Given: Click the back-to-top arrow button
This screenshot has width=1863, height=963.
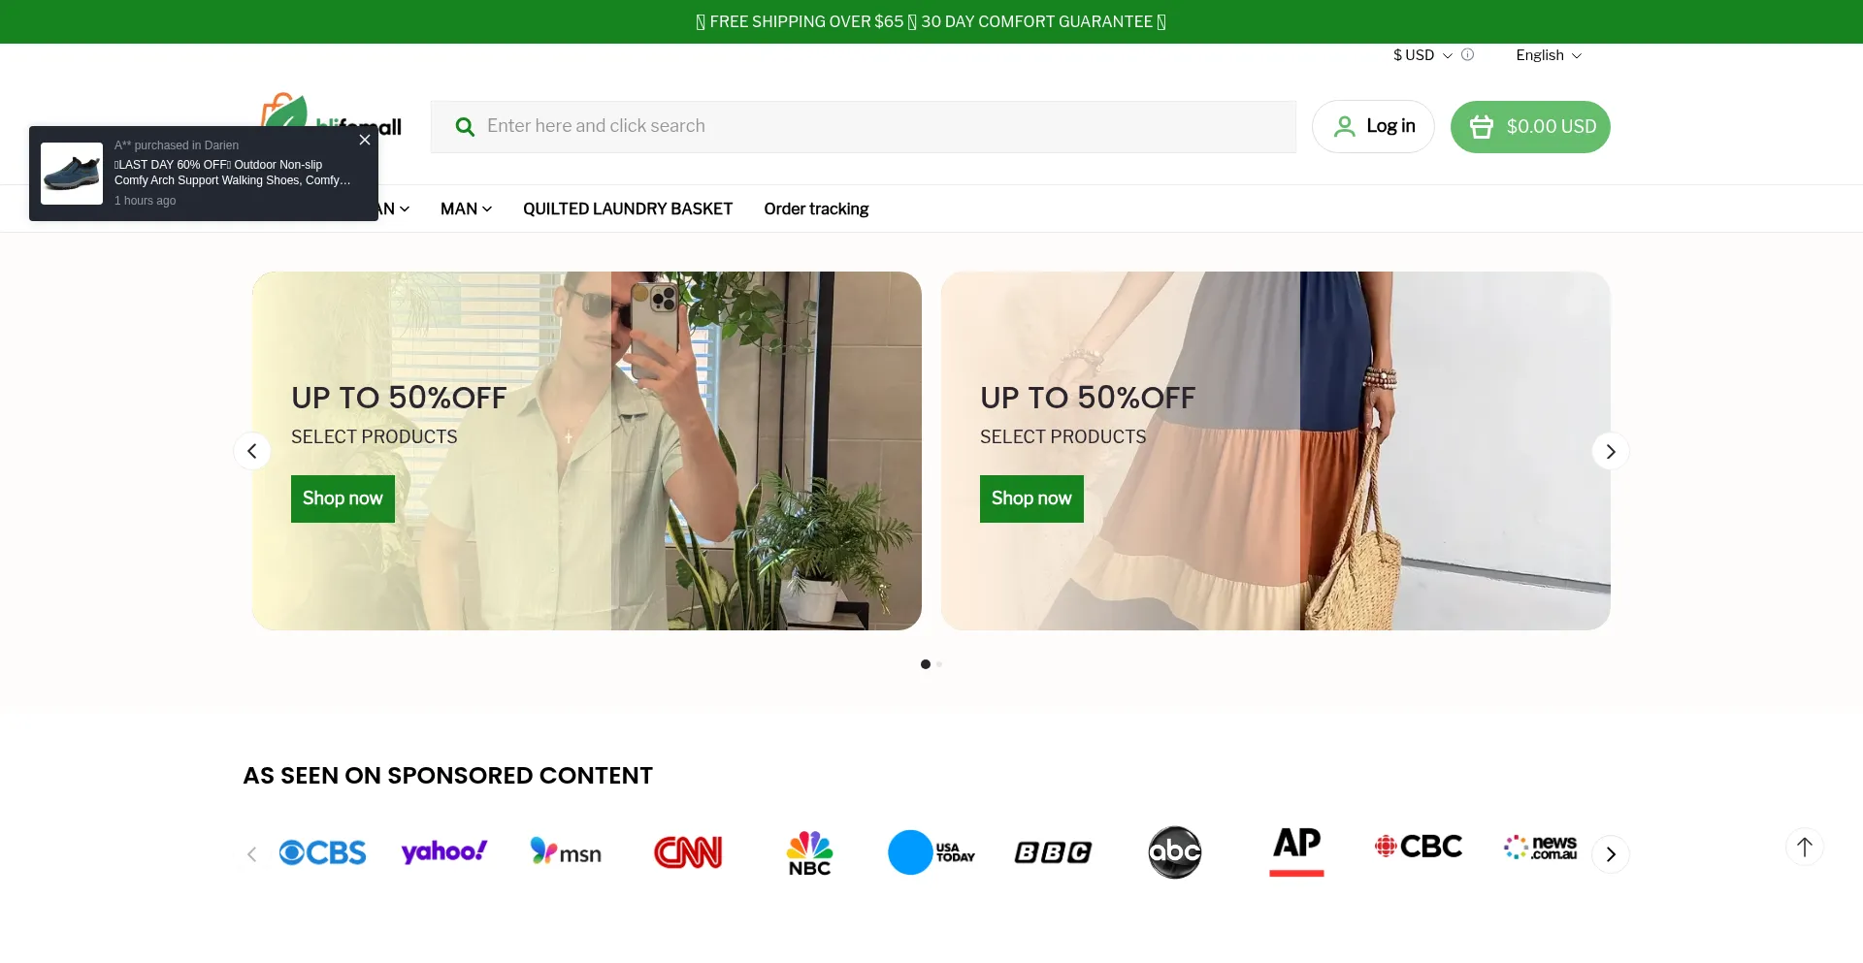Looking at the screenshot, I should pos(1804,846).
